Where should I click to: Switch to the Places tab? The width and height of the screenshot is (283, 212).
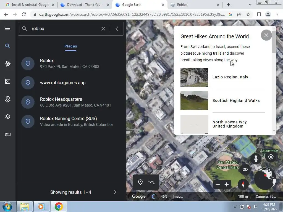pyautogui.click(x=70, y=46)
